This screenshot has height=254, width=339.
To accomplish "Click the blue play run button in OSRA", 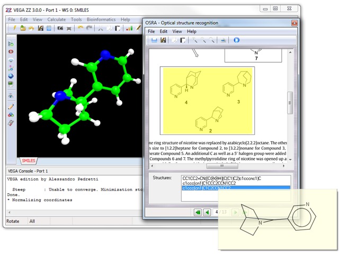I will 237,40.
